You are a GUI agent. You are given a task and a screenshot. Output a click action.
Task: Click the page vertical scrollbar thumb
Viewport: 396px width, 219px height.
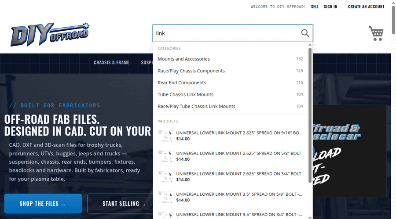pos(393,20)
